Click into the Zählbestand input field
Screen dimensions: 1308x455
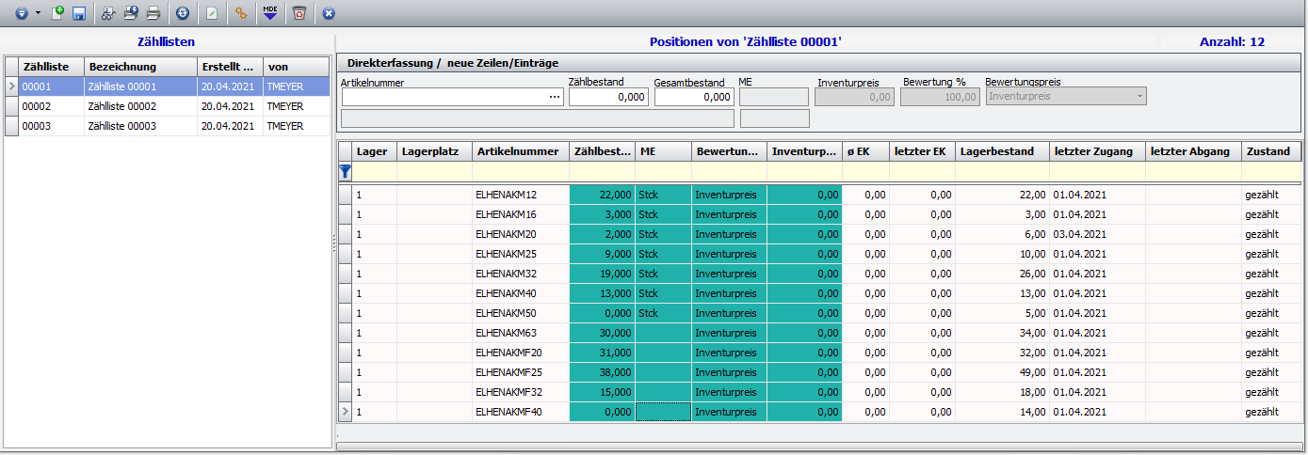point(608,97)
